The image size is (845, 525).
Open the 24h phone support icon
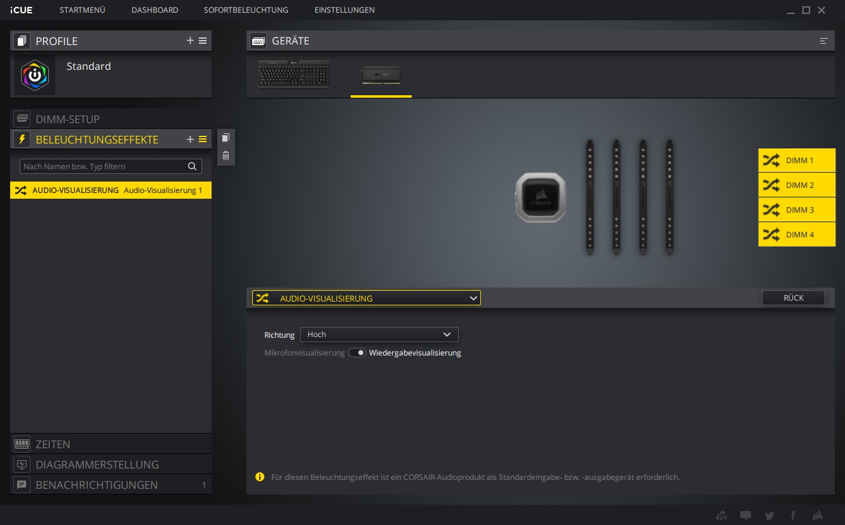tap(721, 515)
